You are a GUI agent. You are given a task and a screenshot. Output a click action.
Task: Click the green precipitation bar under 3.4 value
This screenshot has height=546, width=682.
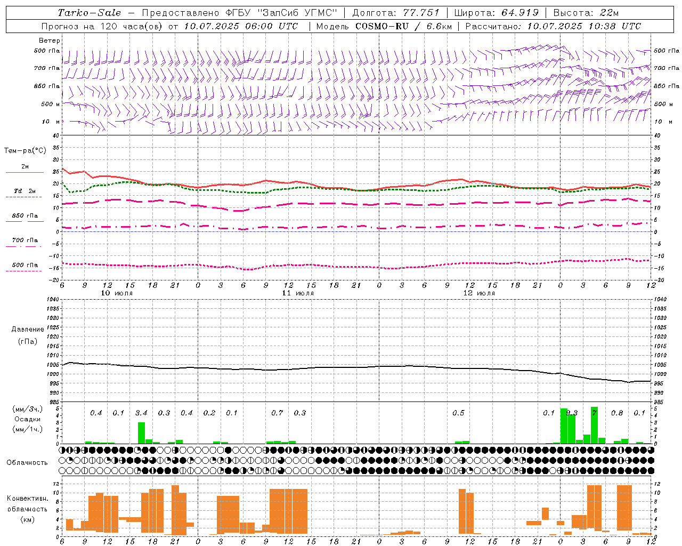click(141, 433)
